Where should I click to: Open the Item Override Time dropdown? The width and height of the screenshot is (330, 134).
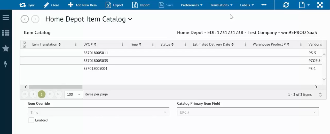pos(98,112)
